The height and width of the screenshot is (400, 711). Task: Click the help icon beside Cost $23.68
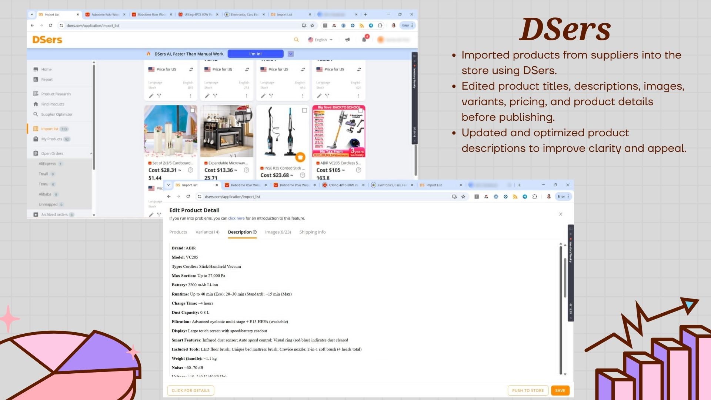click(x=303, y=175)
